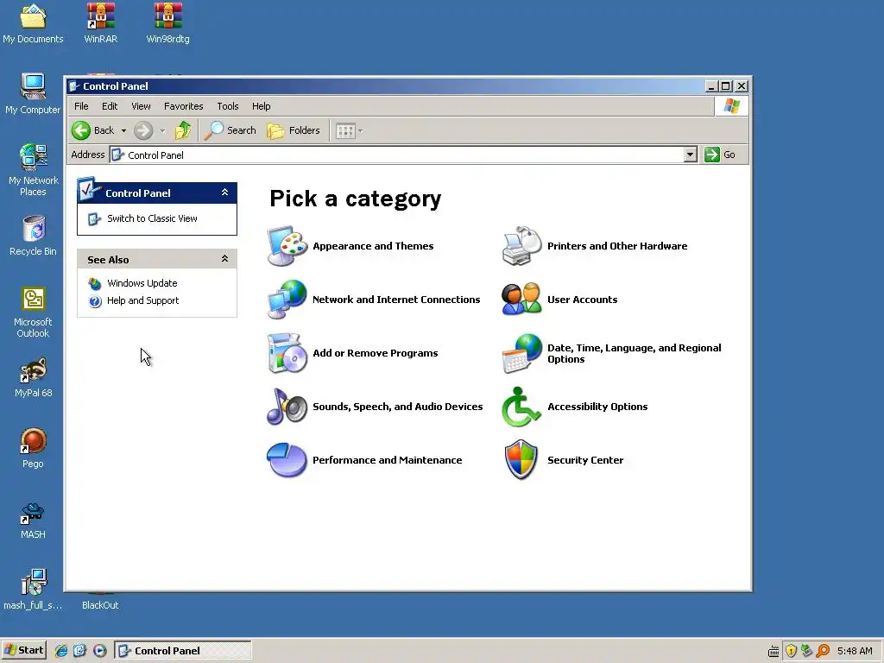Select the Microsoft Outlook desktop icon
This screenshot has width=884, height=663.
coord(33,313)
